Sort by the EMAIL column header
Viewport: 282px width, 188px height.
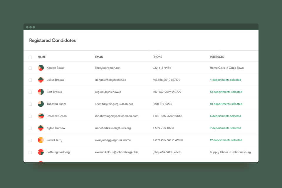(x=99, y=57)
